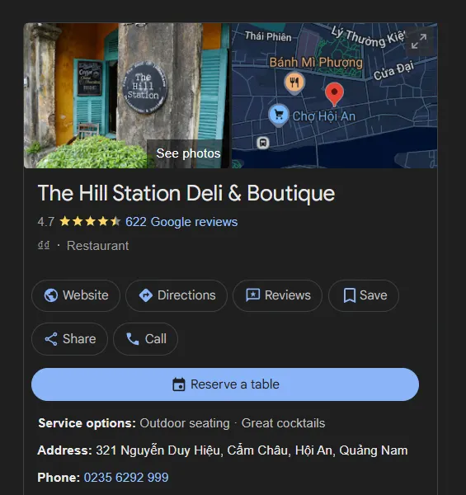Screen dimensions: 466x495
Task: Select the Bánh Mì Phượng restaurant marker
Action: pos(294,82)
